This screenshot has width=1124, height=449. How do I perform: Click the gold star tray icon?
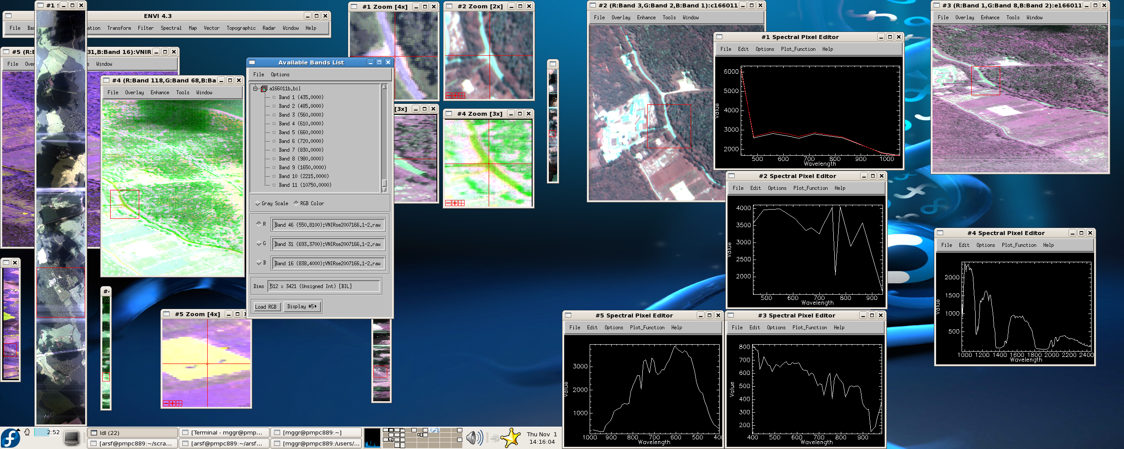point(511,438)
